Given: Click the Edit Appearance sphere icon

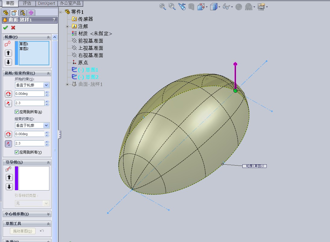Looking at the screenshot, I should pyautogui.click(x=239, y=7).
